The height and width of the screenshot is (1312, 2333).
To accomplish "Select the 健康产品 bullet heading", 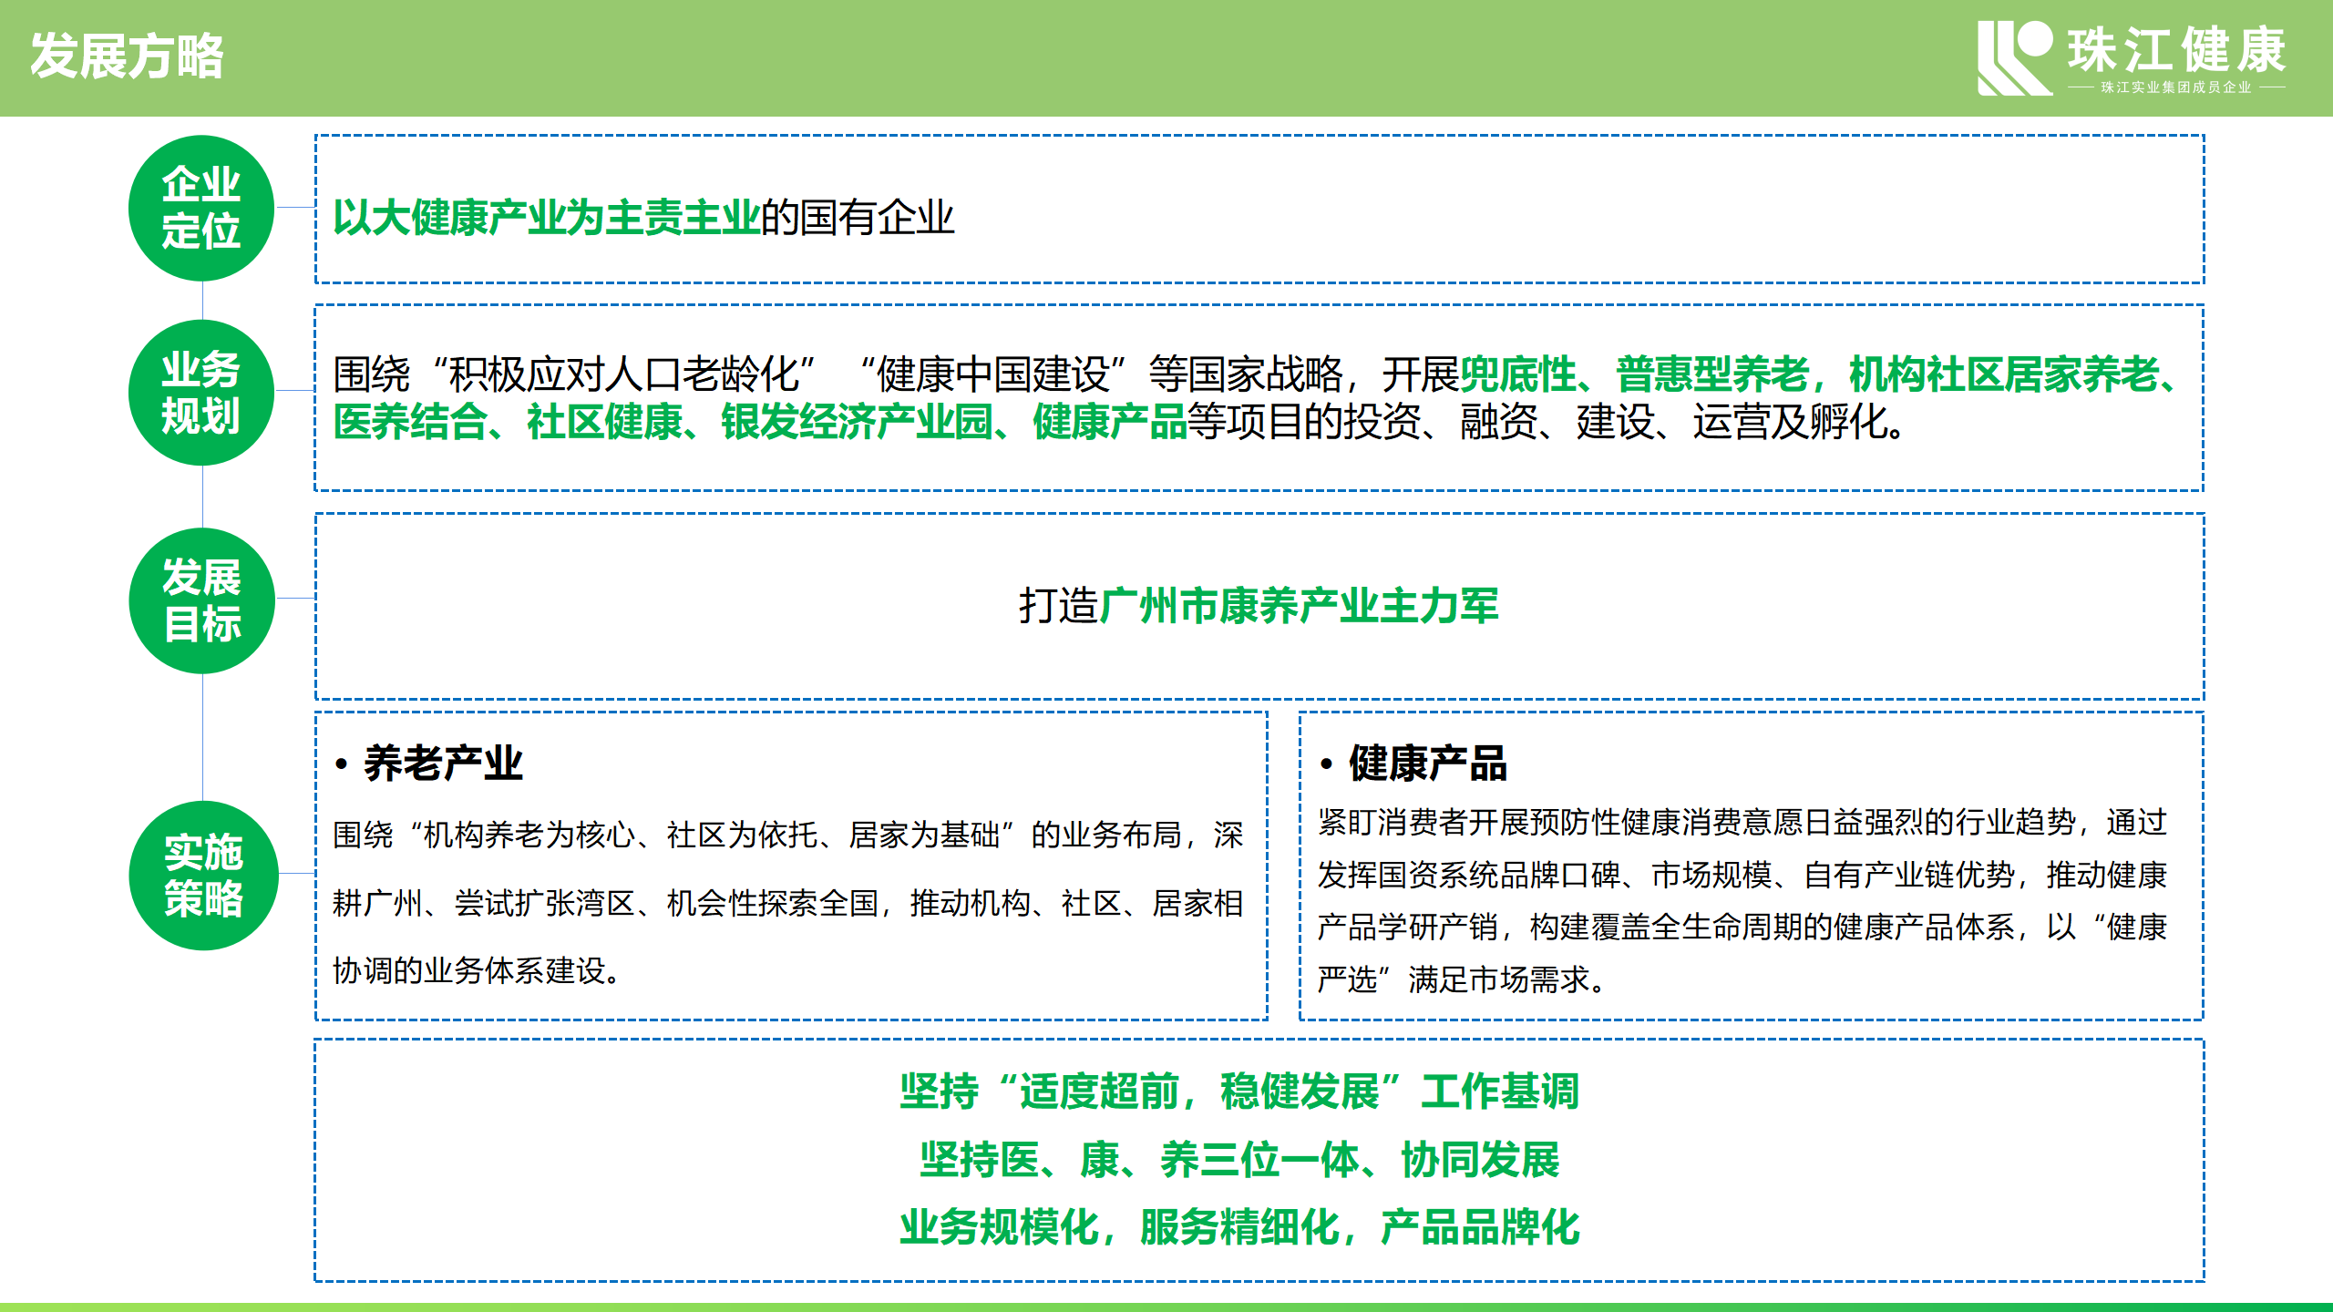I will click(x=1427, y=764).
